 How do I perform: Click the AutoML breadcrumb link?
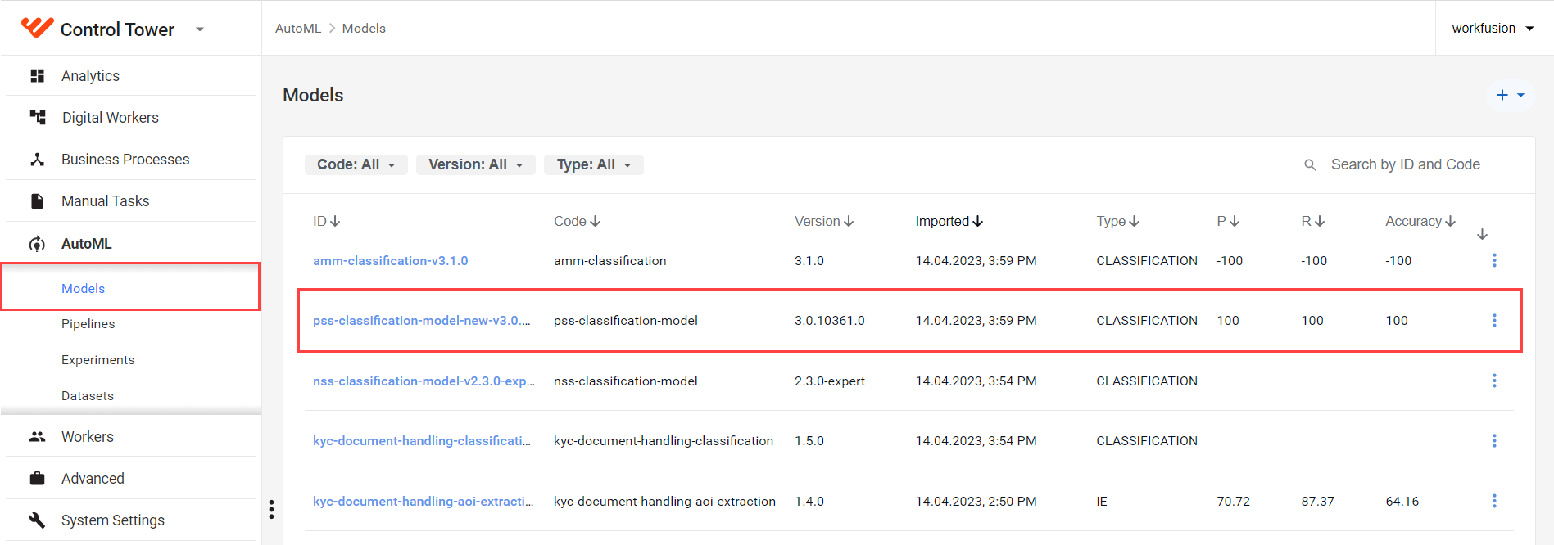click(298, 29)
